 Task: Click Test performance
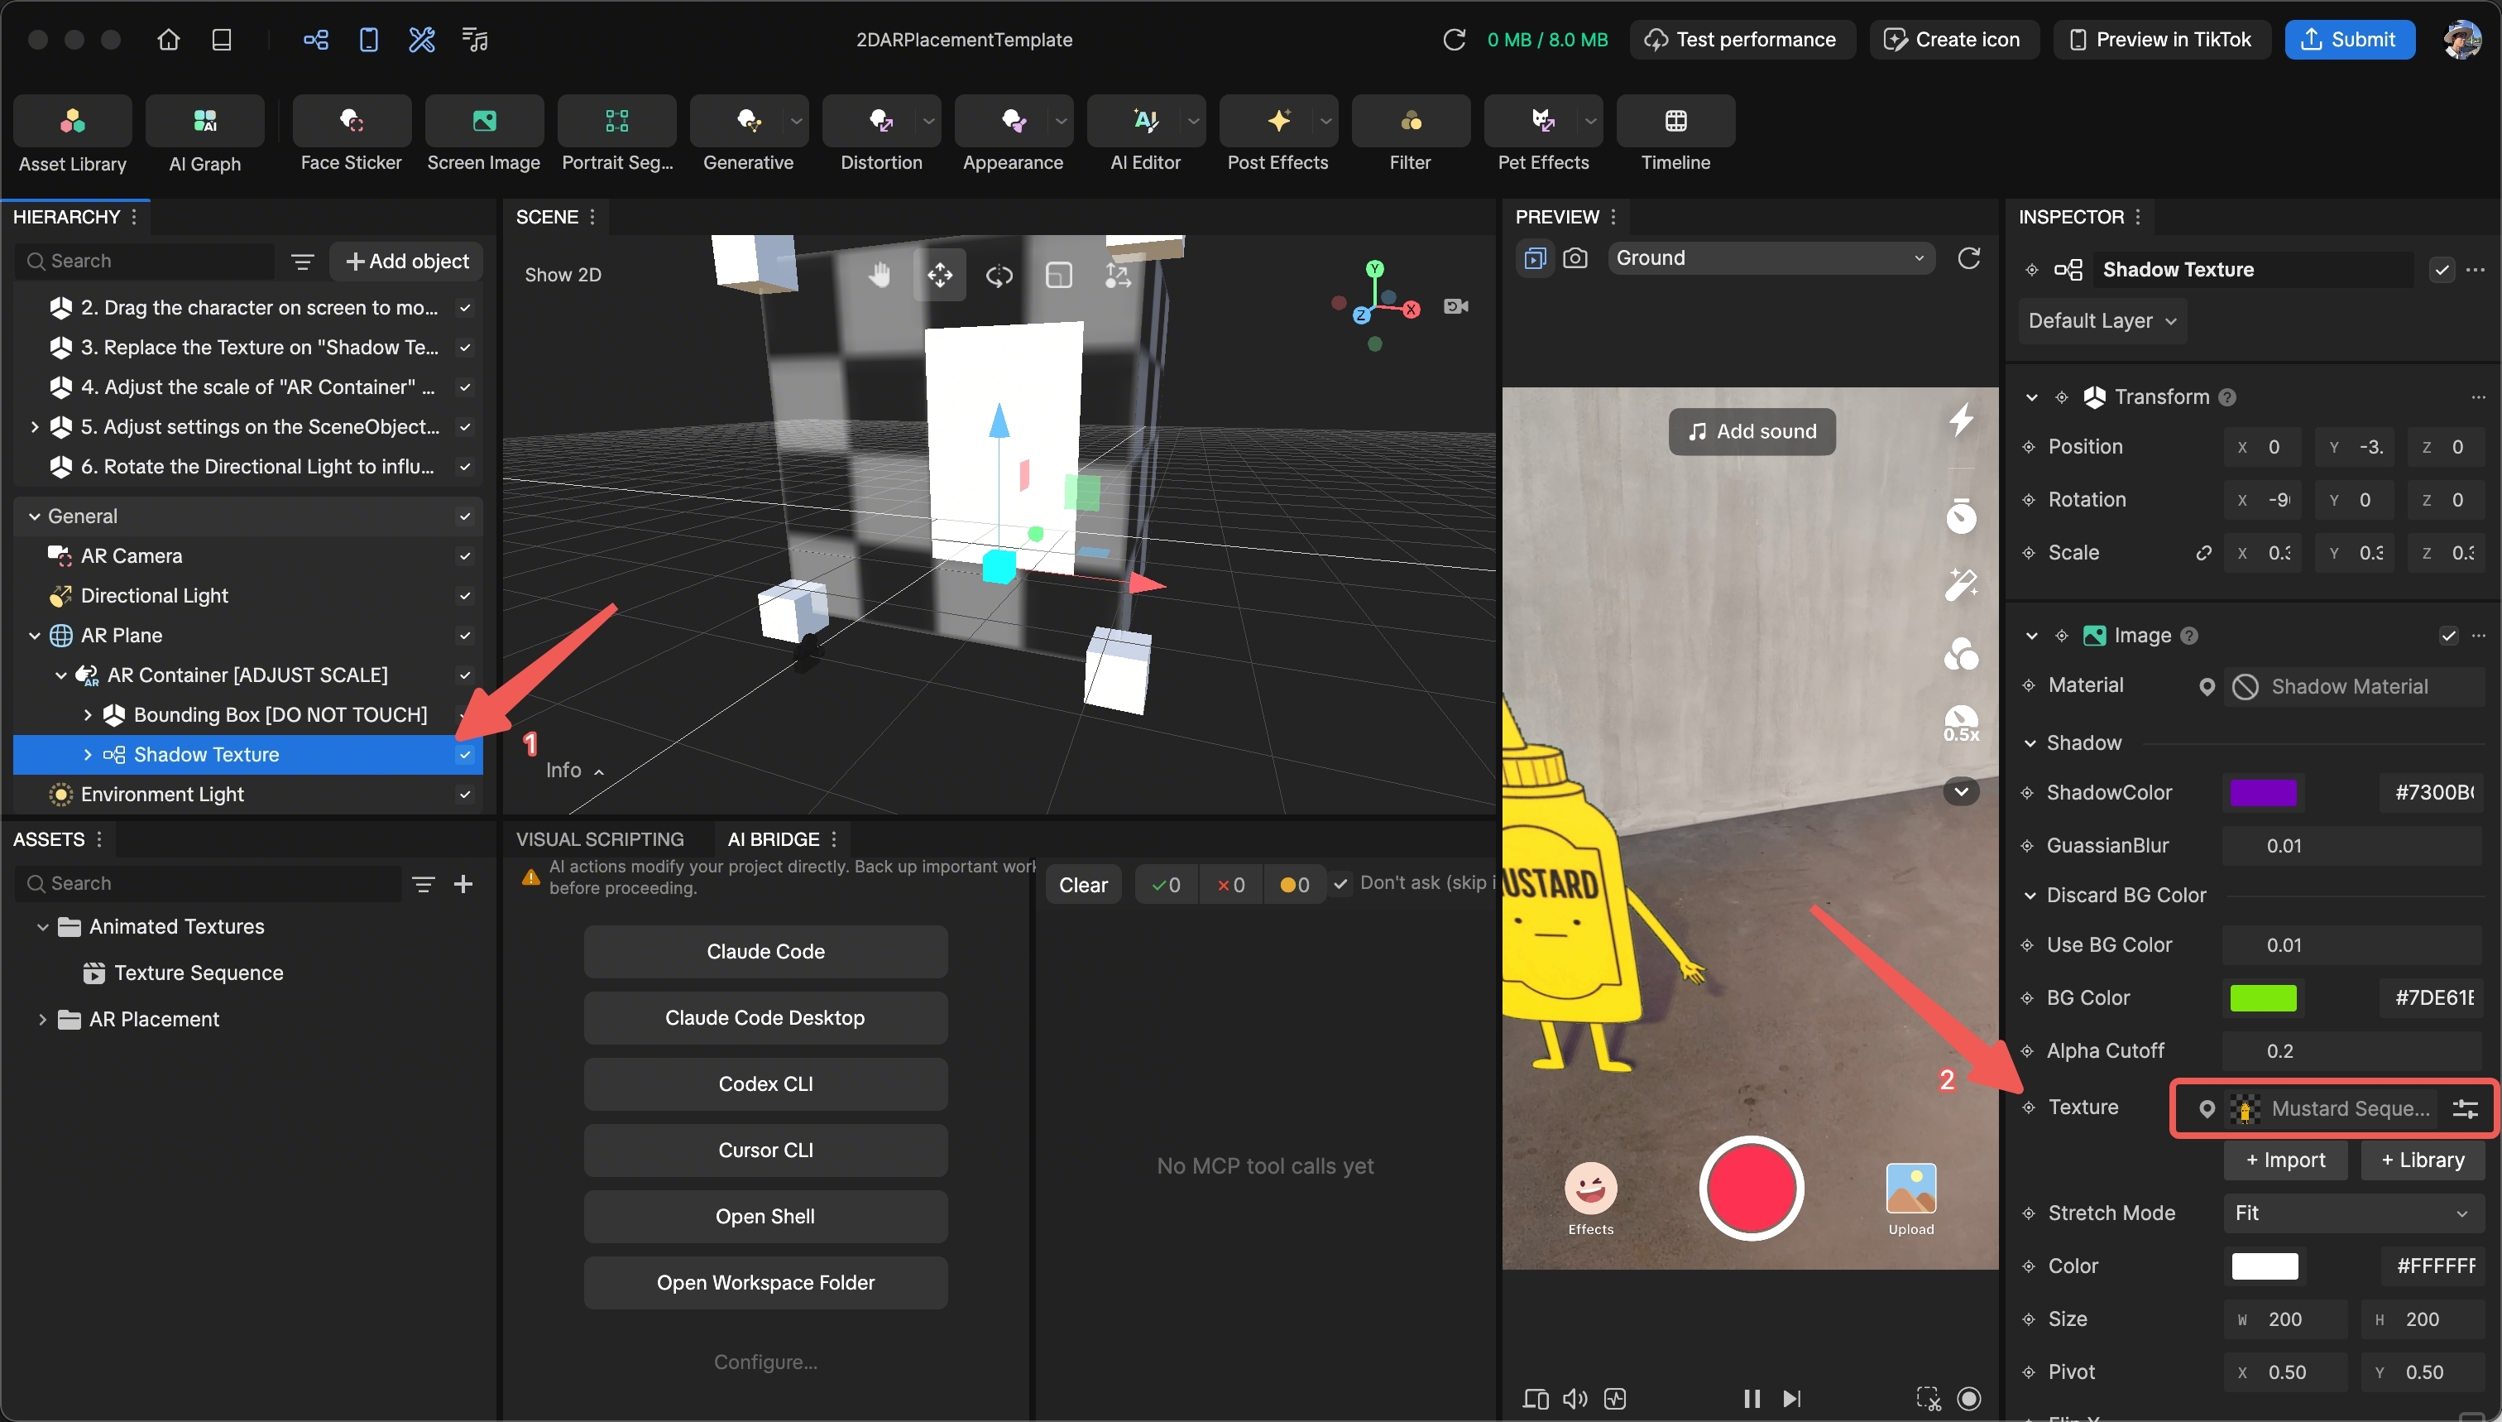(1742, 39)
